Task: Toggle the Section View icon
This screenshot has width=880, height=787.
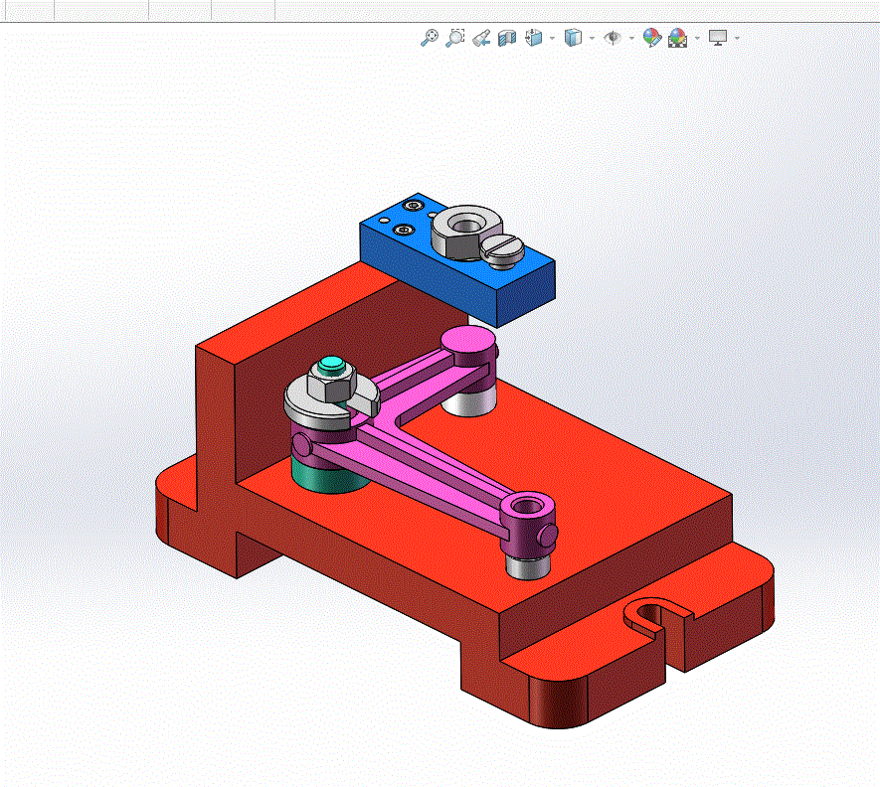Action: click(507, 38)
